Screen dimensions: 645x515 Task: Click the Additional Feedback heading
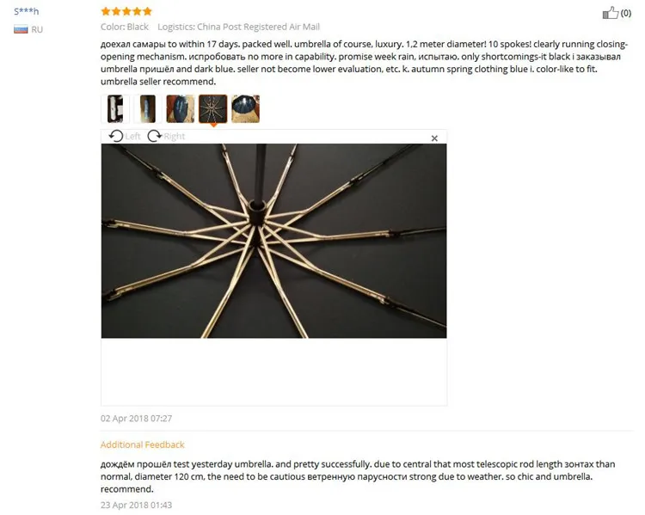pyautogui.click(x=142, y=444)
